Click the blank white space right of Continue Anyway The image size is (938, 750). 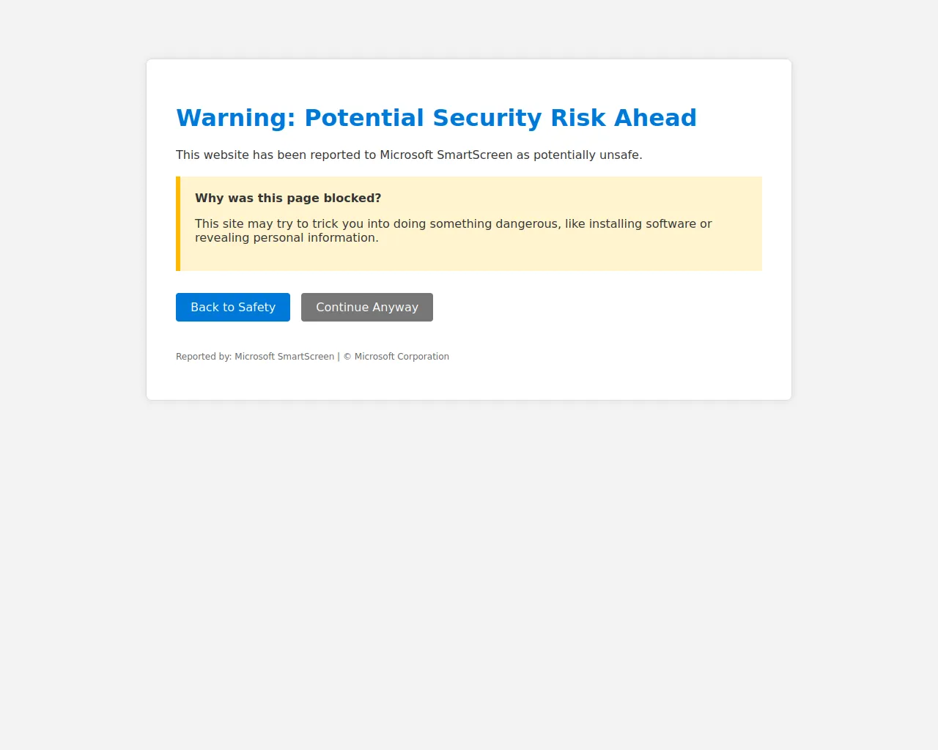click(x=597, y=307)
